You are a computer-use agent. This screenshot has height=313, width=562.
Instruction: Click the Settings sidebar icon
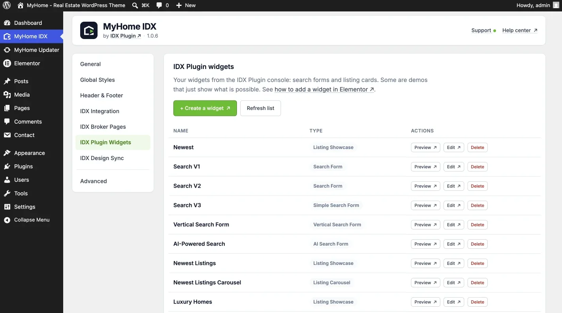[7, 207]
